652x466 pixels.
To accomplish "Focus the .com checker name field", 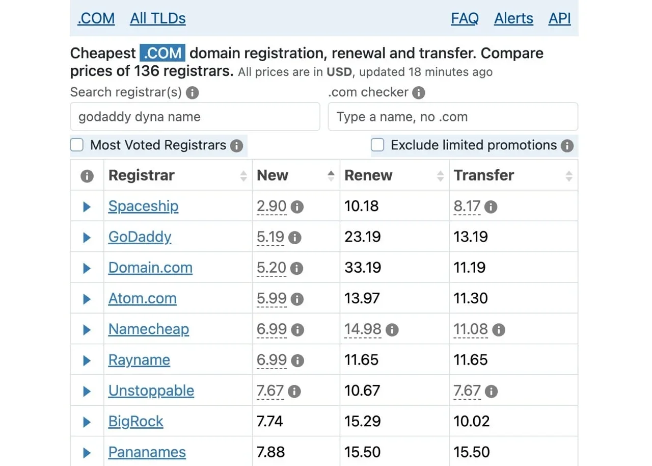I will (453, 117).
